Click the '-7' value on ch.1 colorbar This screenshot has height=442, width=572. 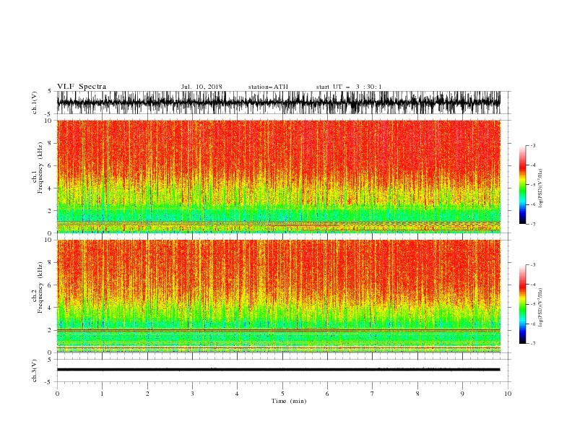coord(532,224)
